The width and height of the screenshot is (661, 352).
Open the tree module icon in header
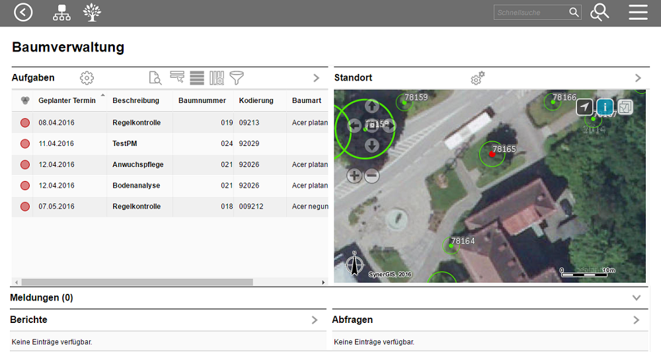pyautogui.click(x=93, y=13)
